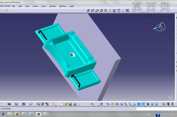Click the blue help question mark tray icon
Viewport: 177px width, 117px height.
[158, 115]
